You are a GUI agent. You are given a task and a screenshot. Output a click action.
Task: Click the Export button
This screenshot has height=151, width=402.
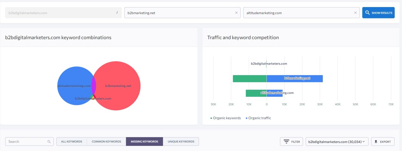pos(383,141)
